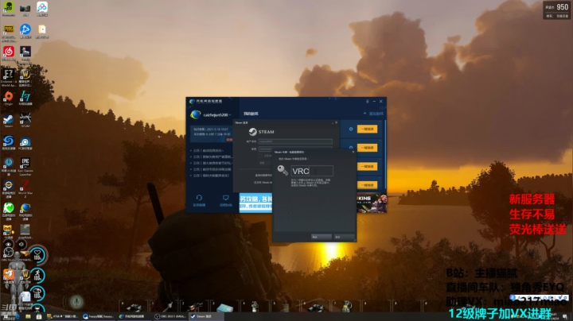Open the YY Voice raccoon icon
Image resolution: width=573 pixels, height=321 pixels.
click(9, 230)
